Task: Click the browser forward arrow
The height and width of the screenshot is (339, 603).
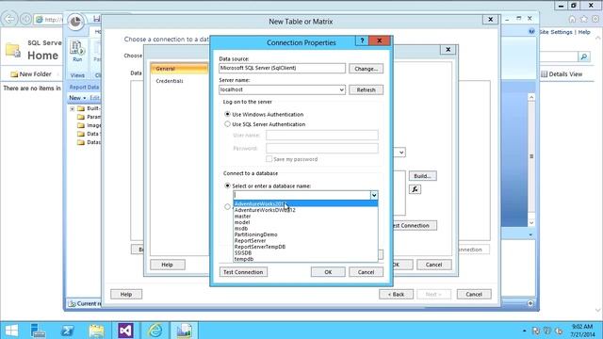Action: click(25, 19)
